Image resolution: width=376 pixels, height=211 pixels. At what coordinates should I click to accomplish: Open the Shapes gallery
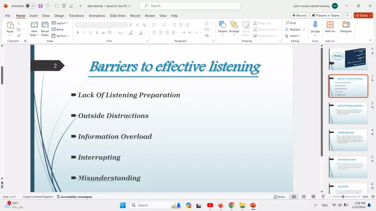pyautogui.click(x=223, y=27)
